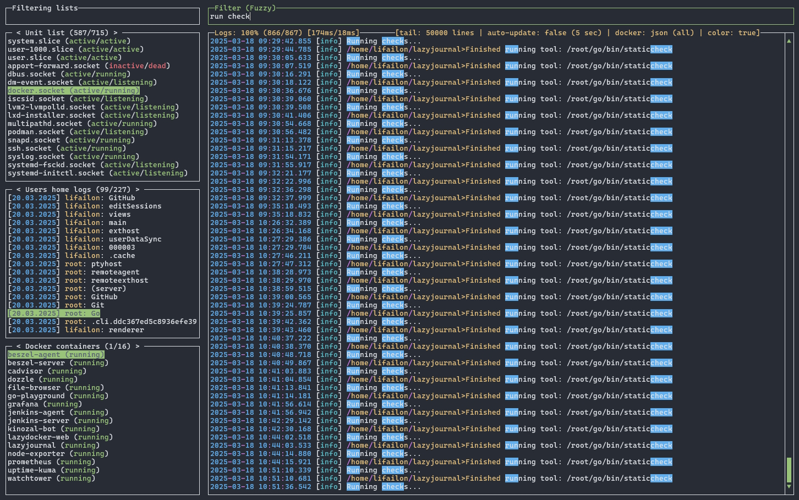
Task: Select the lazyjournal container entry
Action: coord(54,446)
